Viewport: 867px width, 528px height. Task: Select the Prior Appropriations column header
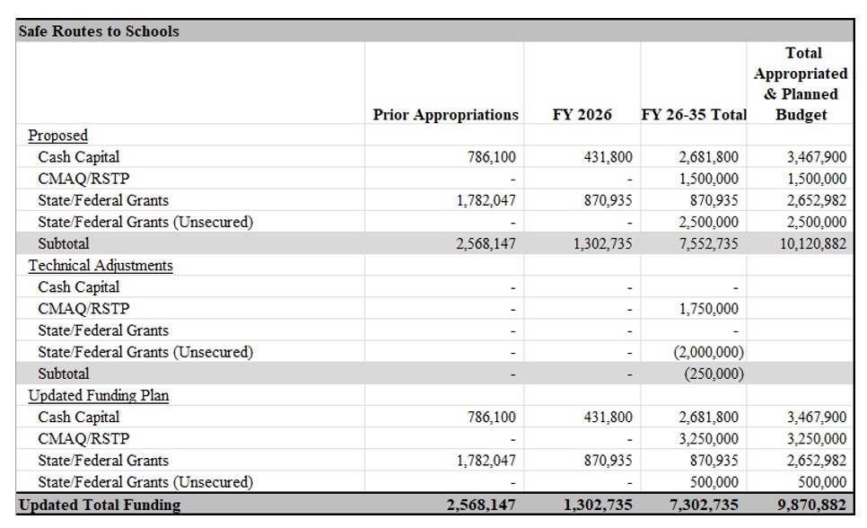[445, 115]
